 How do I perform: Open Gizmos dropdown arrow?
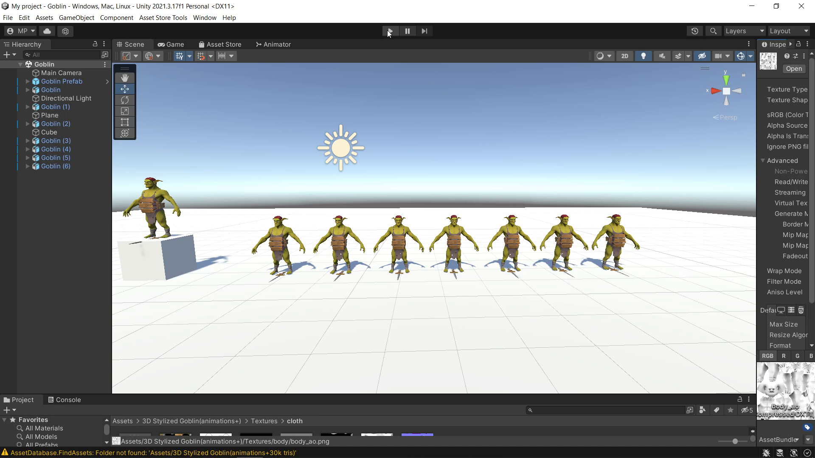click(750, 56)
